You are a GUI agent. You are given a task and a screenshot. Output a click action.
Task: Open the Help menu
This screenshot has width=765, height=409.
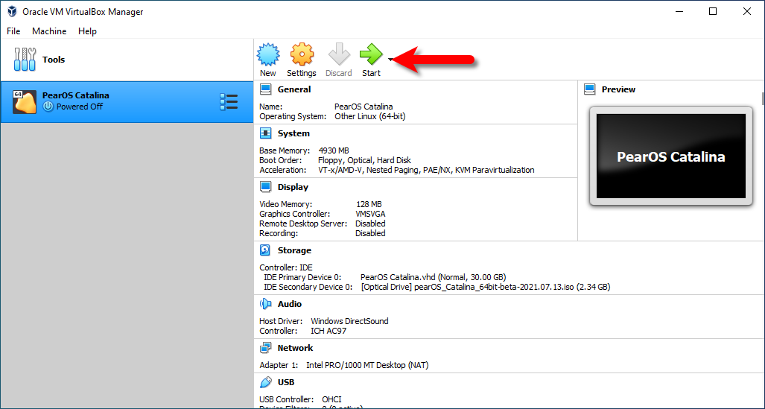87,31
